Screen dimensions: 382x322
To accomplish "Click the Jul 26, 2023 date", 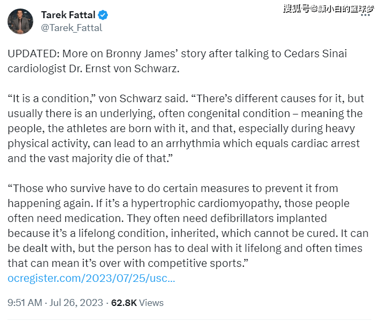I will pyautogui.click(x=77, y=303).
